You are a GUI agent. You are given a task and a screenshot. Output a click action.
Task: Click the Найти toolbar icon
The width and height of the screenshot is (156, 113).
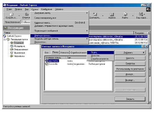125,14
